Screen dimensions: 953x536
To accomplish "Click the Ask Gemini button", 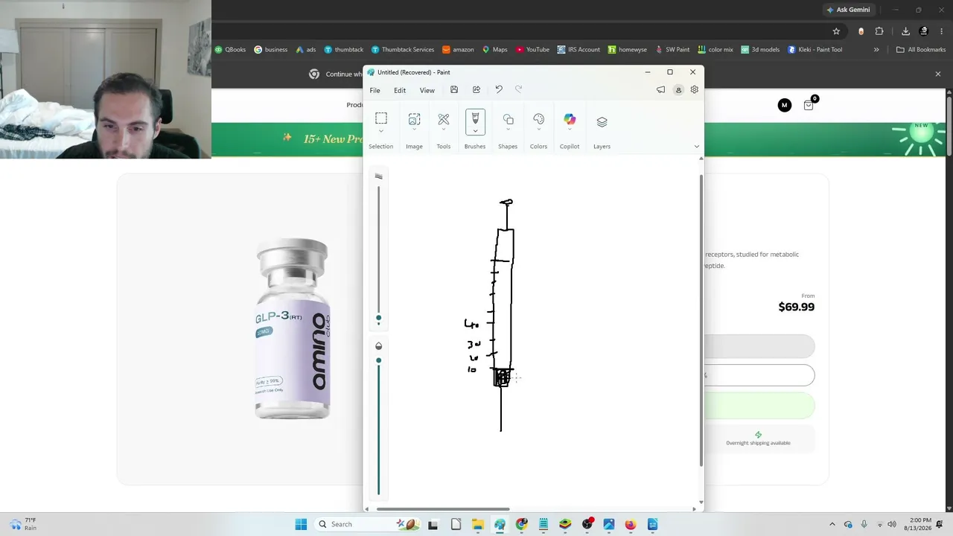I will [x=847, y=10].
